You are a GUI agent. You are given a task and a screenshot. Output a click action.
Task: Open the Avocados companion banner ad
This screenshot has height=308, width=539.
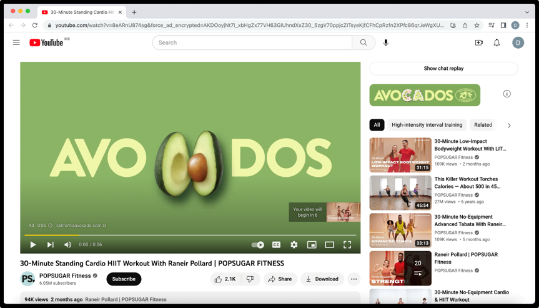[x=425, y=95]
